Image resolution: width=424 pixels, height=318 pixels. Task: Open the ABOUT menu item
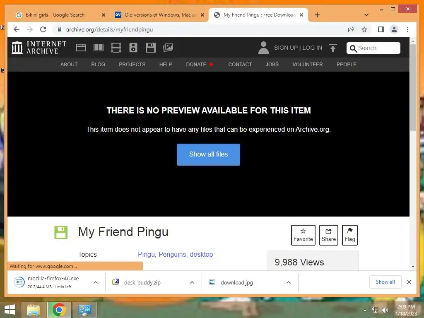click(69, 64)
